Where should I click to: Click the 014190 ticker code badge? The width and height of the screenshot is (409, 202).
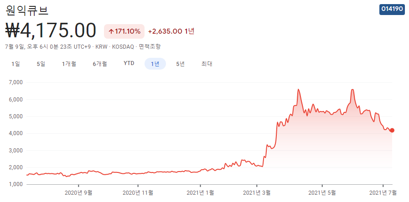click(x=392, y=9)
